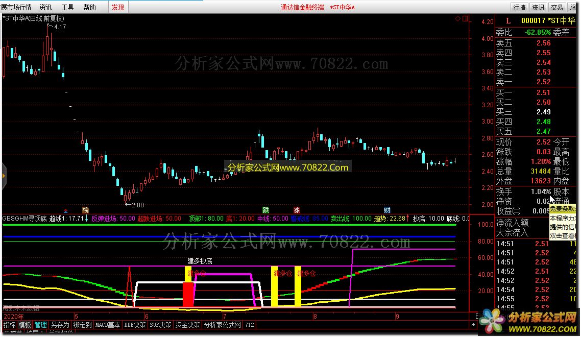Switch to MACD基本 indicator tab
The width and height of the screenshot is (581, 337).
tap(107, 325)
